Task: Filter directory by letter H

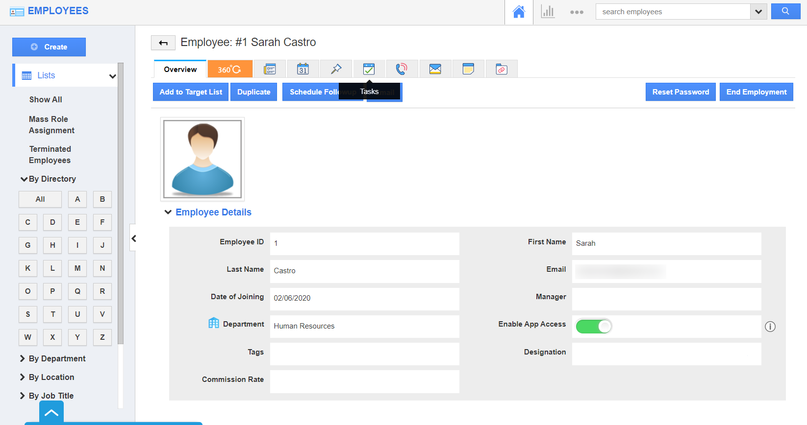Action: 52,245
